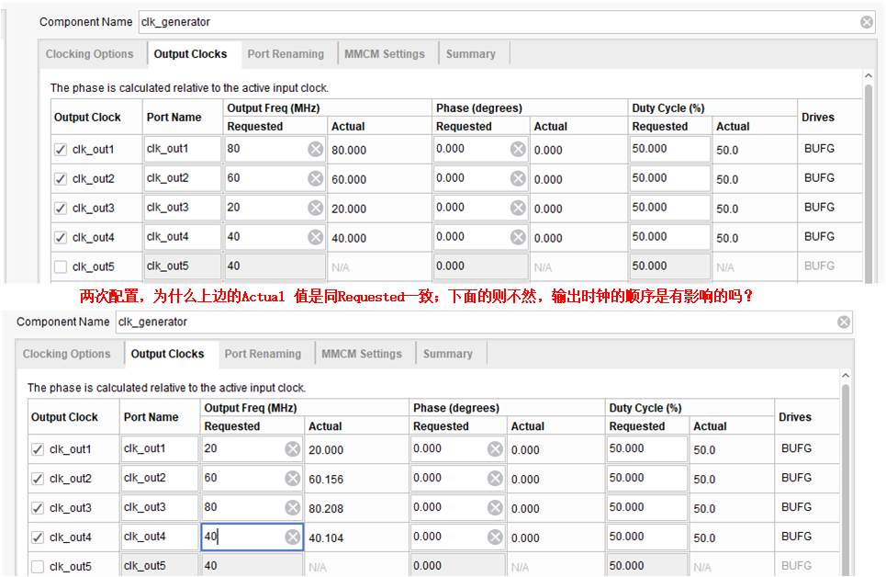Clear requested phase in bottom clk_out3 row
Viewport: 886px width, 577px height.
coord(495,507)
